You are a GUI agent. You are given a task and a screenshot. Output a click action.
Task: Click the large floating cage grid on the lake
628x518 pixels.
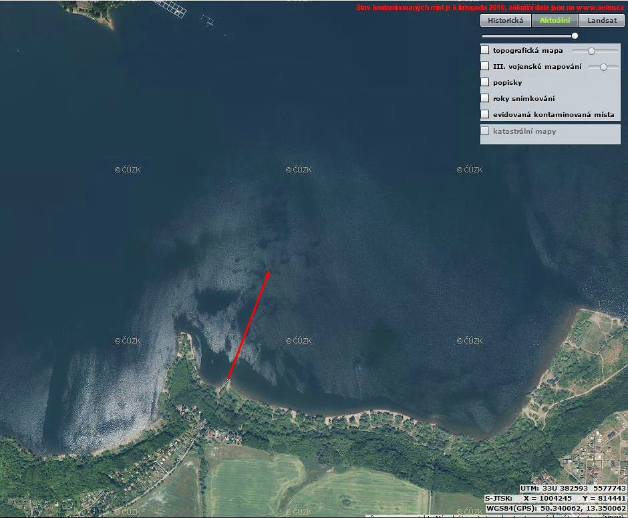pyautogui.click(x=172, y=8)
